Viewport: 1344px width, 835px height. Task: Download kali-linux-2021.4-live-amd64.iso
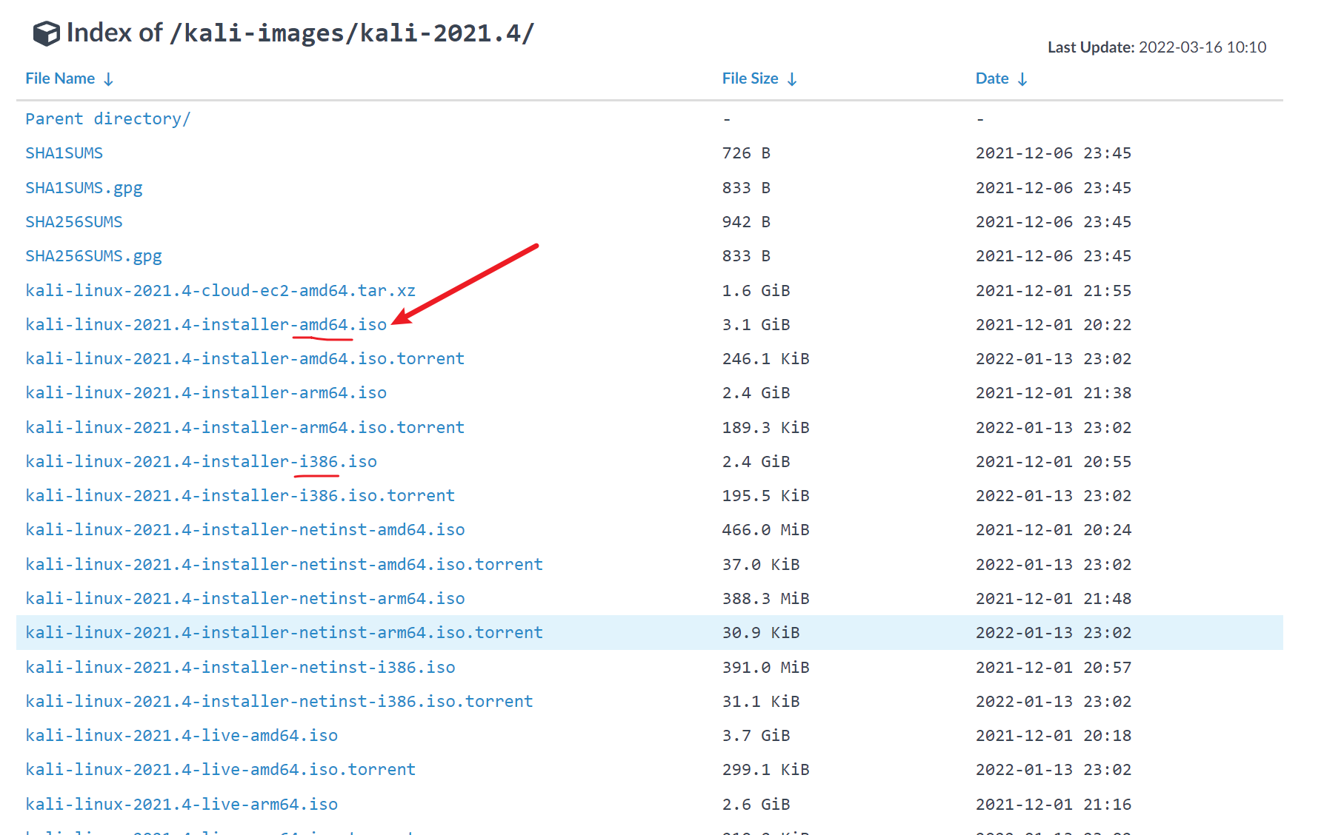click(182, 735)
